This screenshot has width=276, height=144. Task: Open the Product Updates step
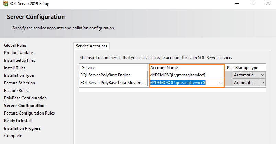point(19,53)
